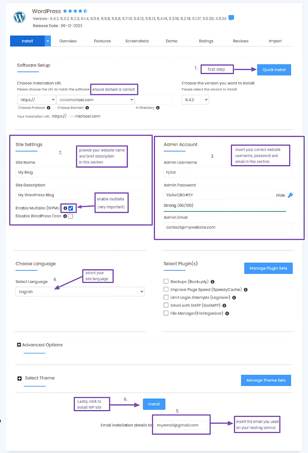This screenshot has height=453, width=308.
Task: Open the https:// protocol dropdown
Action: tap(37, 100)
